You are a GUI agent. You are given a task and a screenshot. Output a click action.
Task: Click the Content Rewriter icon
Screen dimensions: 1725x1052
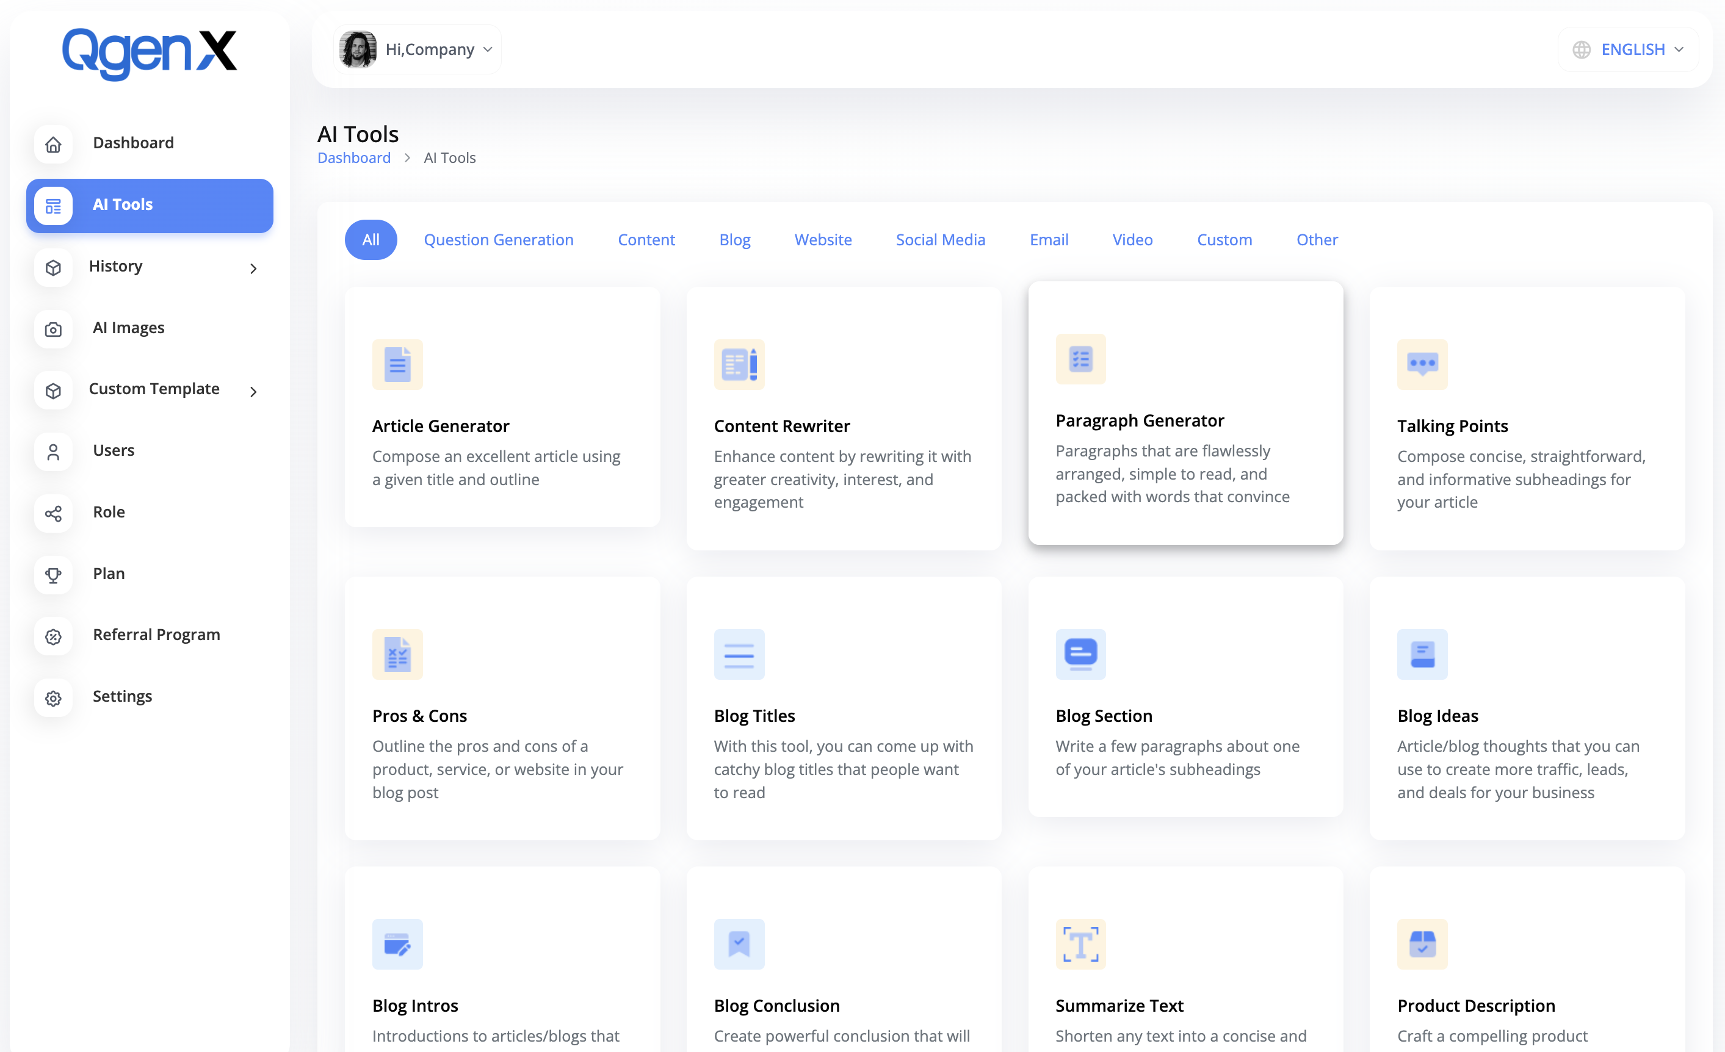click(739, 364)
